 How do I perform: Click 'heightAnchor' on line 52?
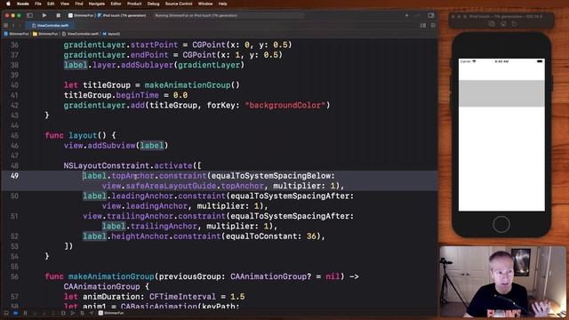click(x=140, y=236)
